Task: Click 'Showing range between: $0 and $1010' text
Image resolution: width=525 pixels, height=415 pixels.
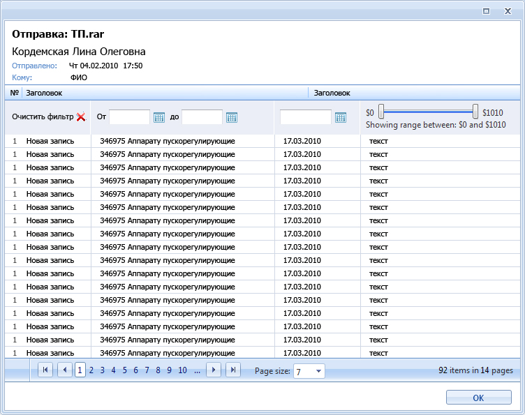Action: (x=436, y=125)
